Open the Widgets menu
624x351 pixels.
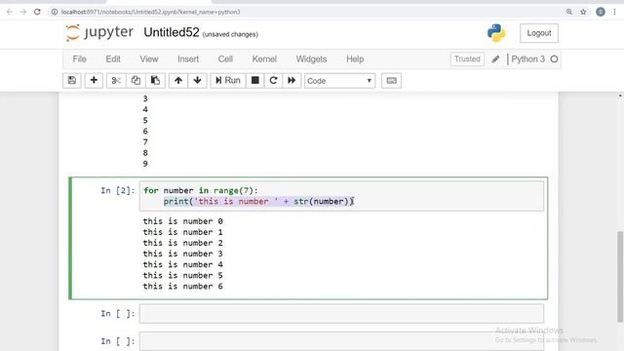(311, 58)
